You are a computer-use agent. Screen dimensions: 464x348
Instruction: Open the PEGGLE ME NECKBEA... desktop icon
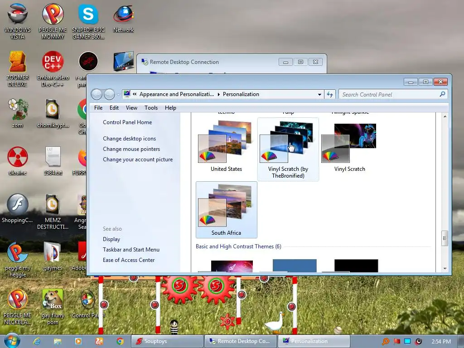pos(18,307)
